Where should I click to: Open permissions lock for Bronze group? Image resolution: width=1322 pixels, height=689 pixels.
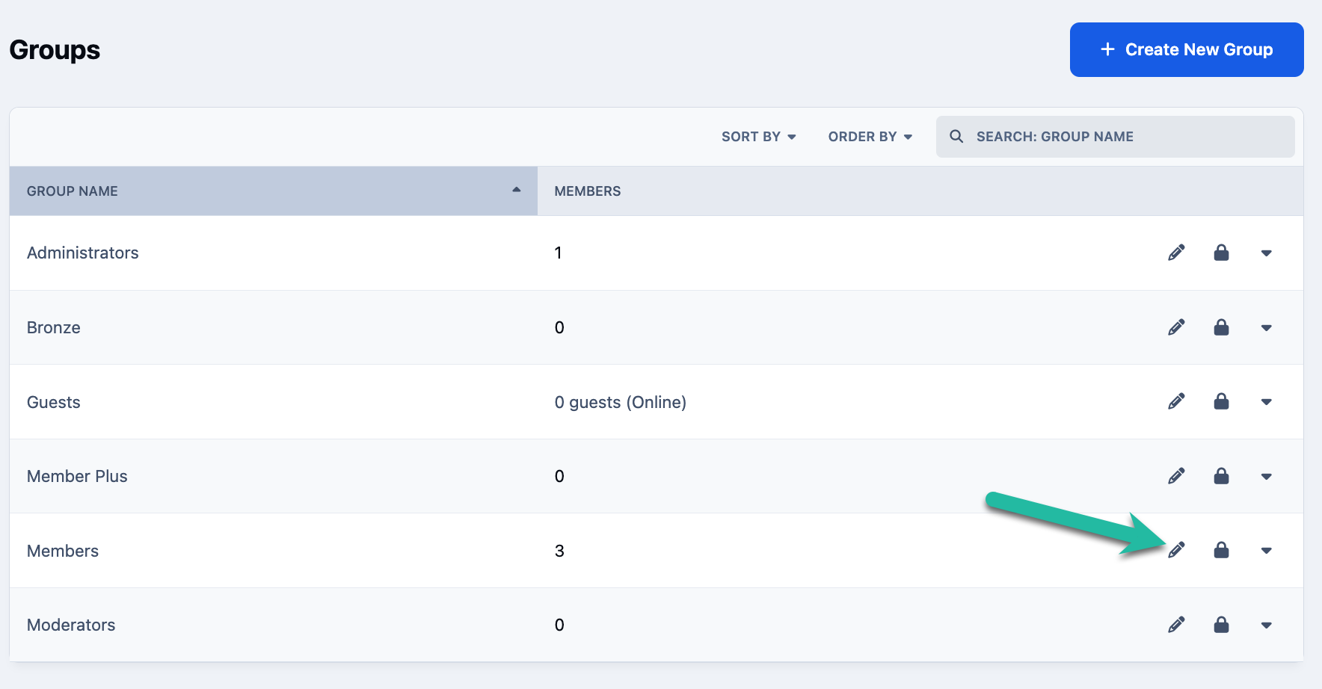click(1221, 327)
